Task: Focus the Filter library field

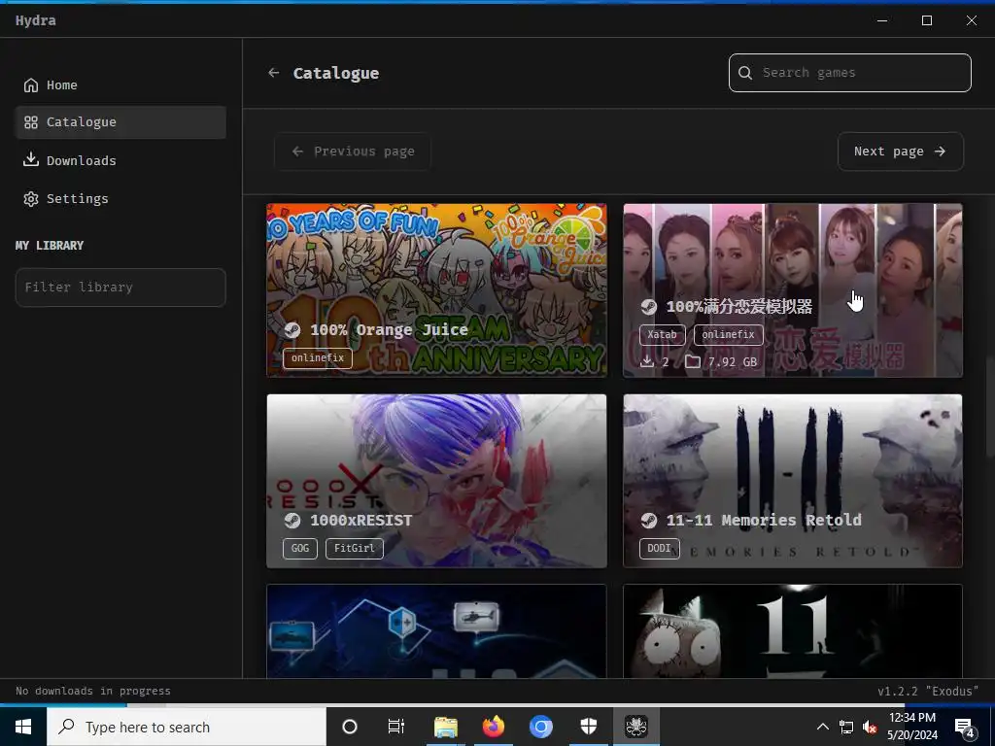Action: click(x=120, y=288)
